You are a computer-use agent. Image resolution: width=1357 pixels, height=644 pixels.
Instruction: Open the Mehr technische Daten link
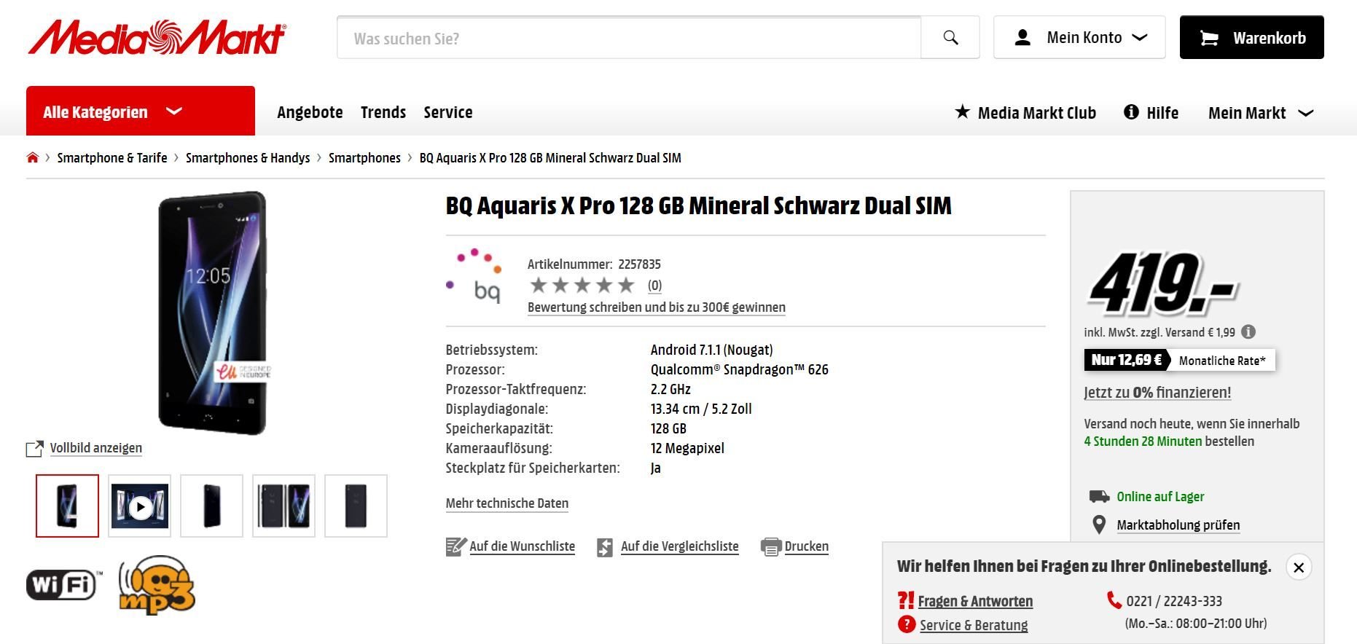point(507,503)
